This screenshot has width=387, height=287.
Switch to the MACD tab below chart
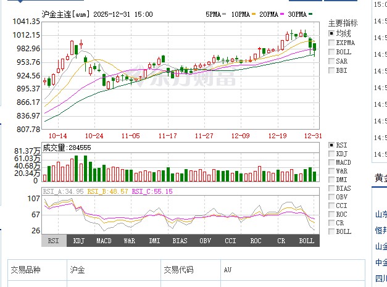coord(104,241)
